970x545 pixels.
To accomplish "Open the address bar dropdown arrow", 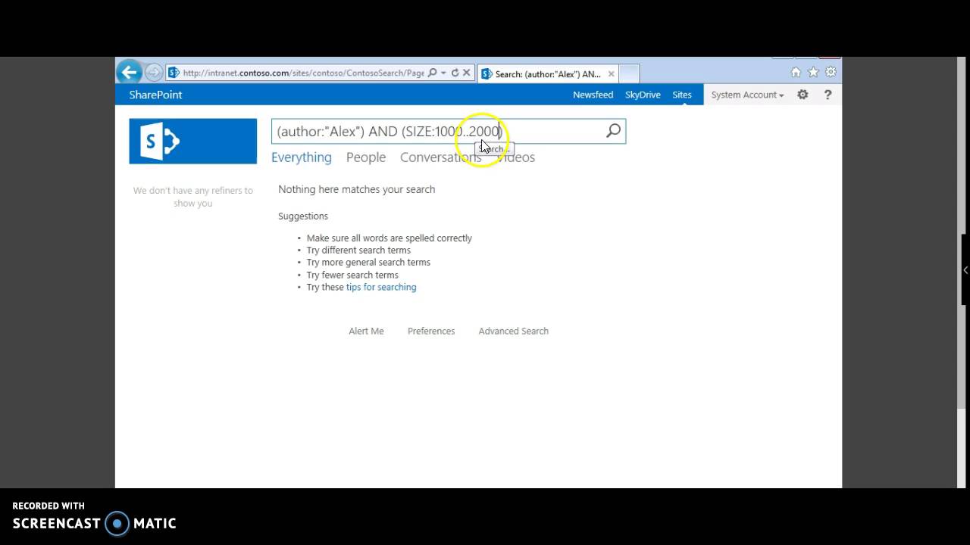I will [443, 73].
